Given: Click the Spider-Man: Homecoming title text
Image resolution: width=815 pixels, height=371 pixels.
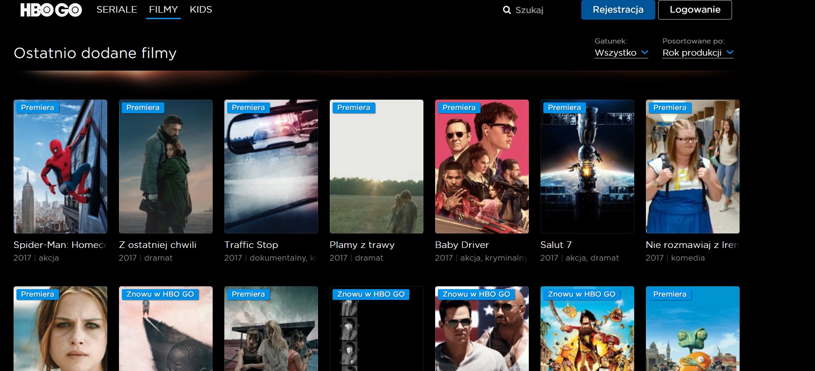Looking at the screenshot, I should (60, 245).
